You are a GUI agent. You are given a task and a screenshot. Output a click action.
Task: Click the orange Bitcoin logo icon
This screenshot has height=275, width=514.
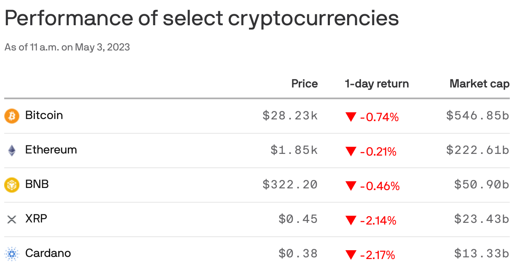tap(12, 116)
